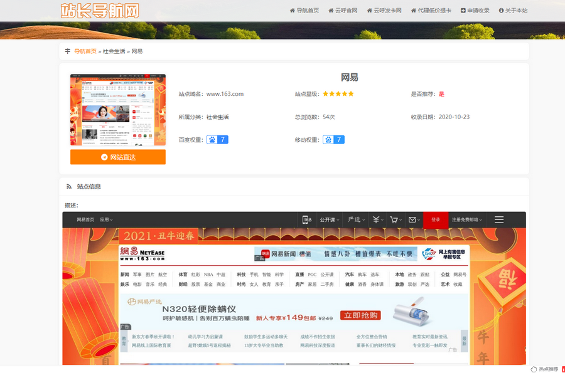Select the 科技 channel tab
This screenshot has height=373, width=565.
pos(241,275)
